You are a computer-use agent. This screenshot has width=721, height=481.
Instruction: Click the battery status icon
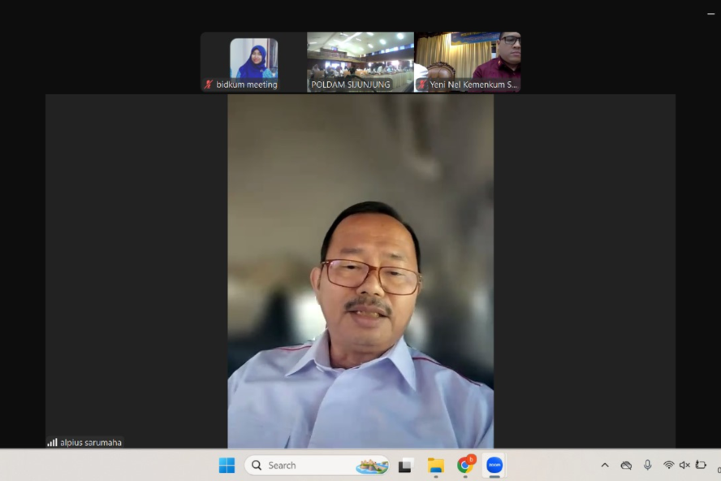[x=701, y=465]
